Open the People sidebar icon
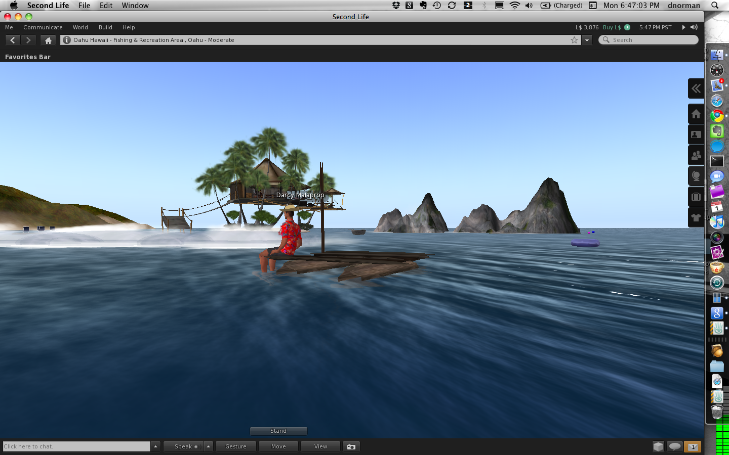The image size is (729, 455). [x=696, y=155]
